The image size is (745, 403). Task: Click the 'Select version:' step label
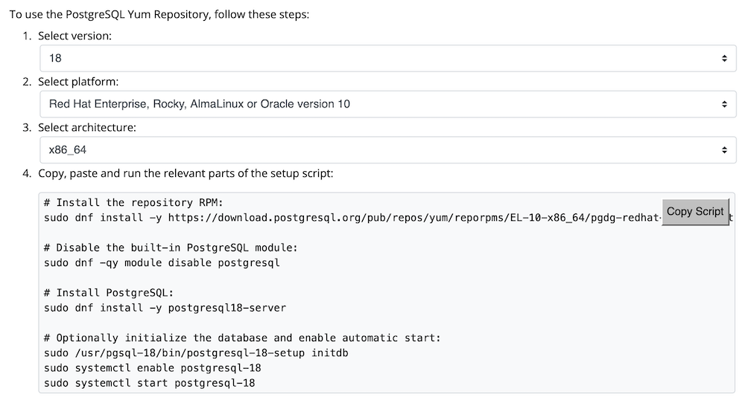pyautogui.click(x=74, y=36)
